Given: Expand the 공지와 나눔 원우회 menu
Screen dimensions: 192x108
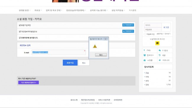Looking at the screenshot, I should [99, 10].
